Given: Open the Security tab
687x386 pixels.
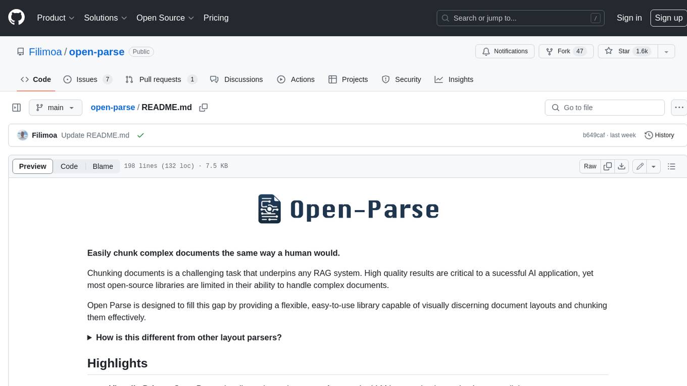Looking at the screenshot, I should [402, 79].
